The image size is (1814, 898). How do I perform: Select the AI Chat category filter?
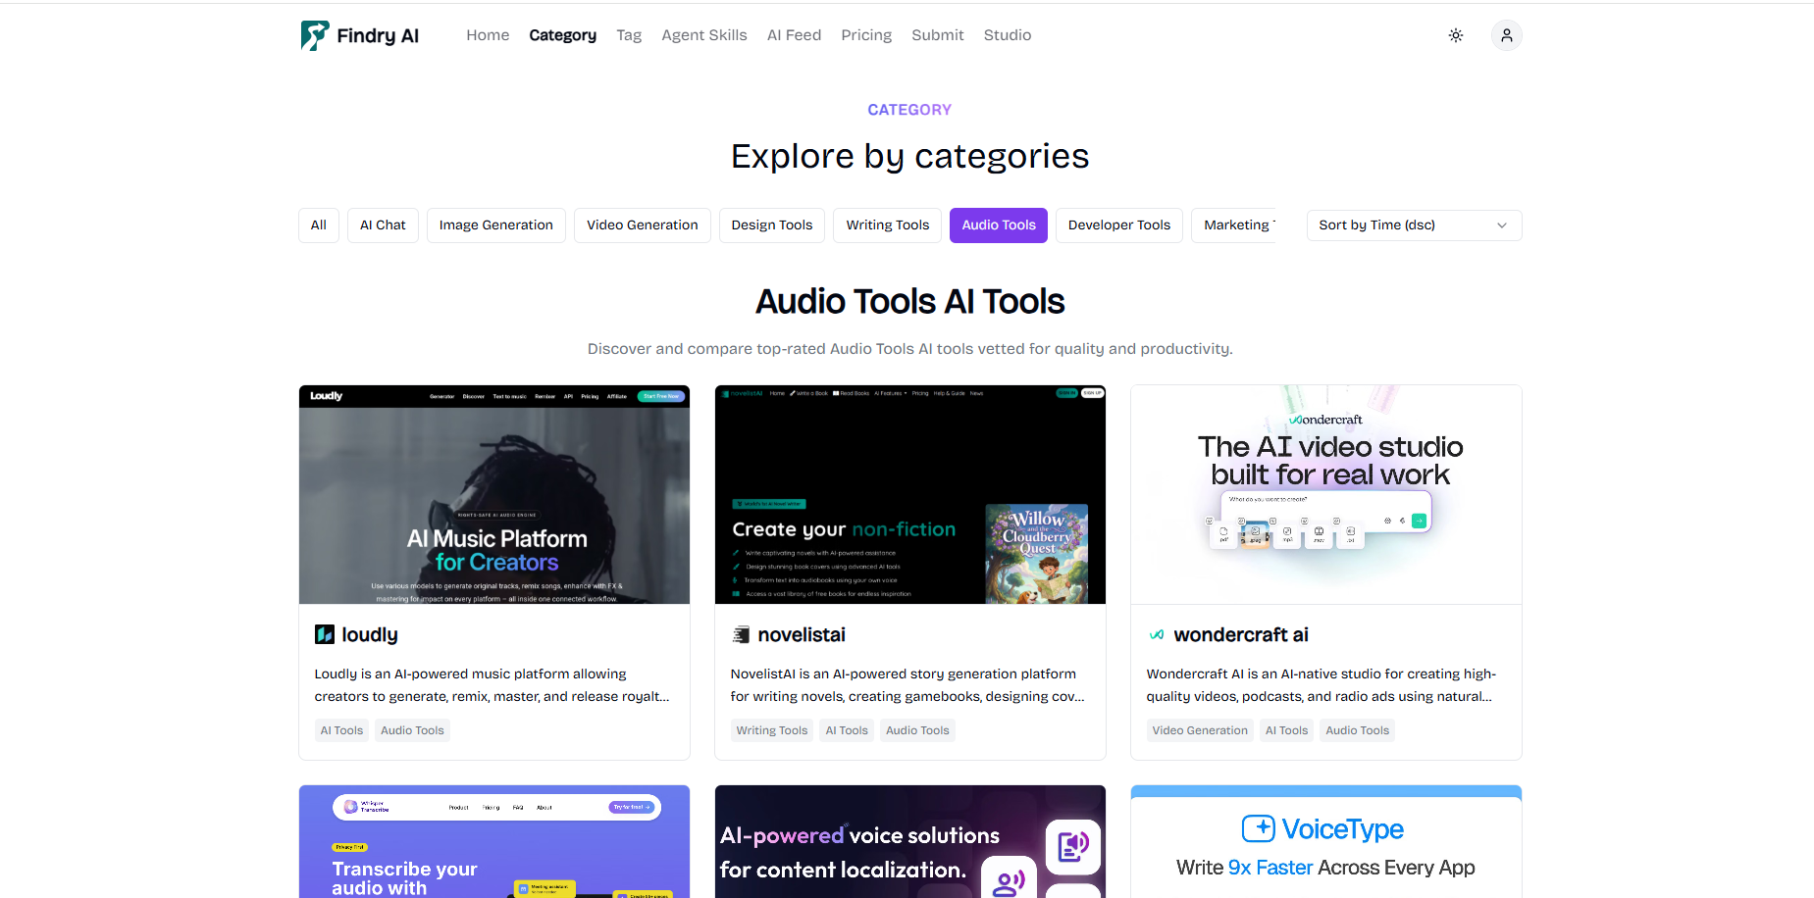click(383, 225)
